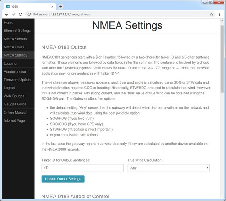This screenshot has height=201, width=226.
Task: Click the NMEA Settings page title
Action: coord(127,25)
